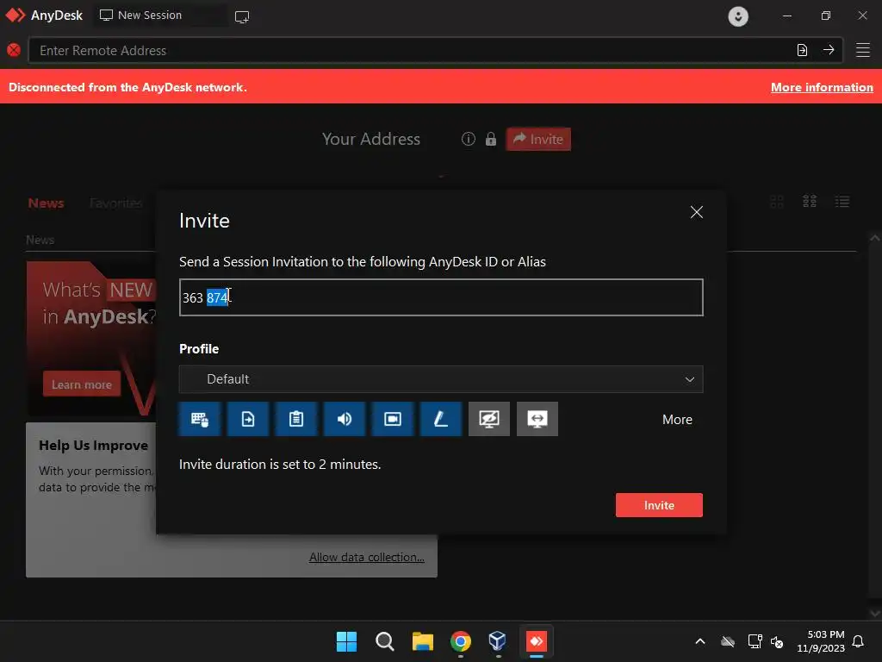Click the address info icon
Viewport: 882px width, 662px height.
pyautogui.click(x=468, y=139)
